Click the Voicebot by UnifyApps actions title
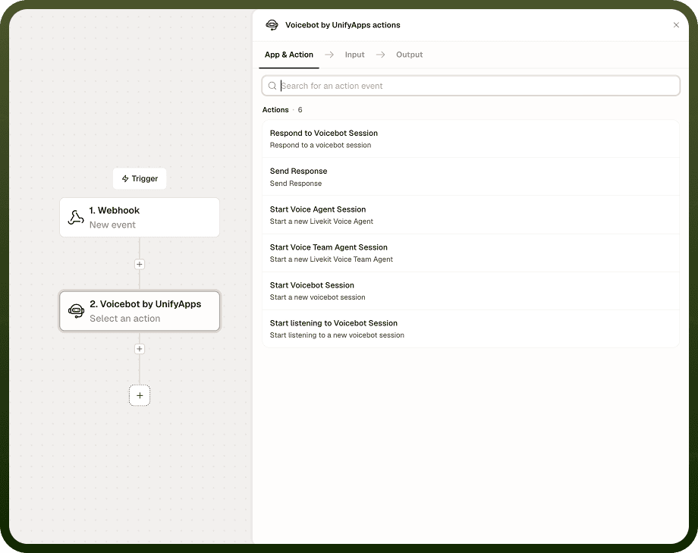The height and width of the screenshot is (553, 698). pos(342,25)
